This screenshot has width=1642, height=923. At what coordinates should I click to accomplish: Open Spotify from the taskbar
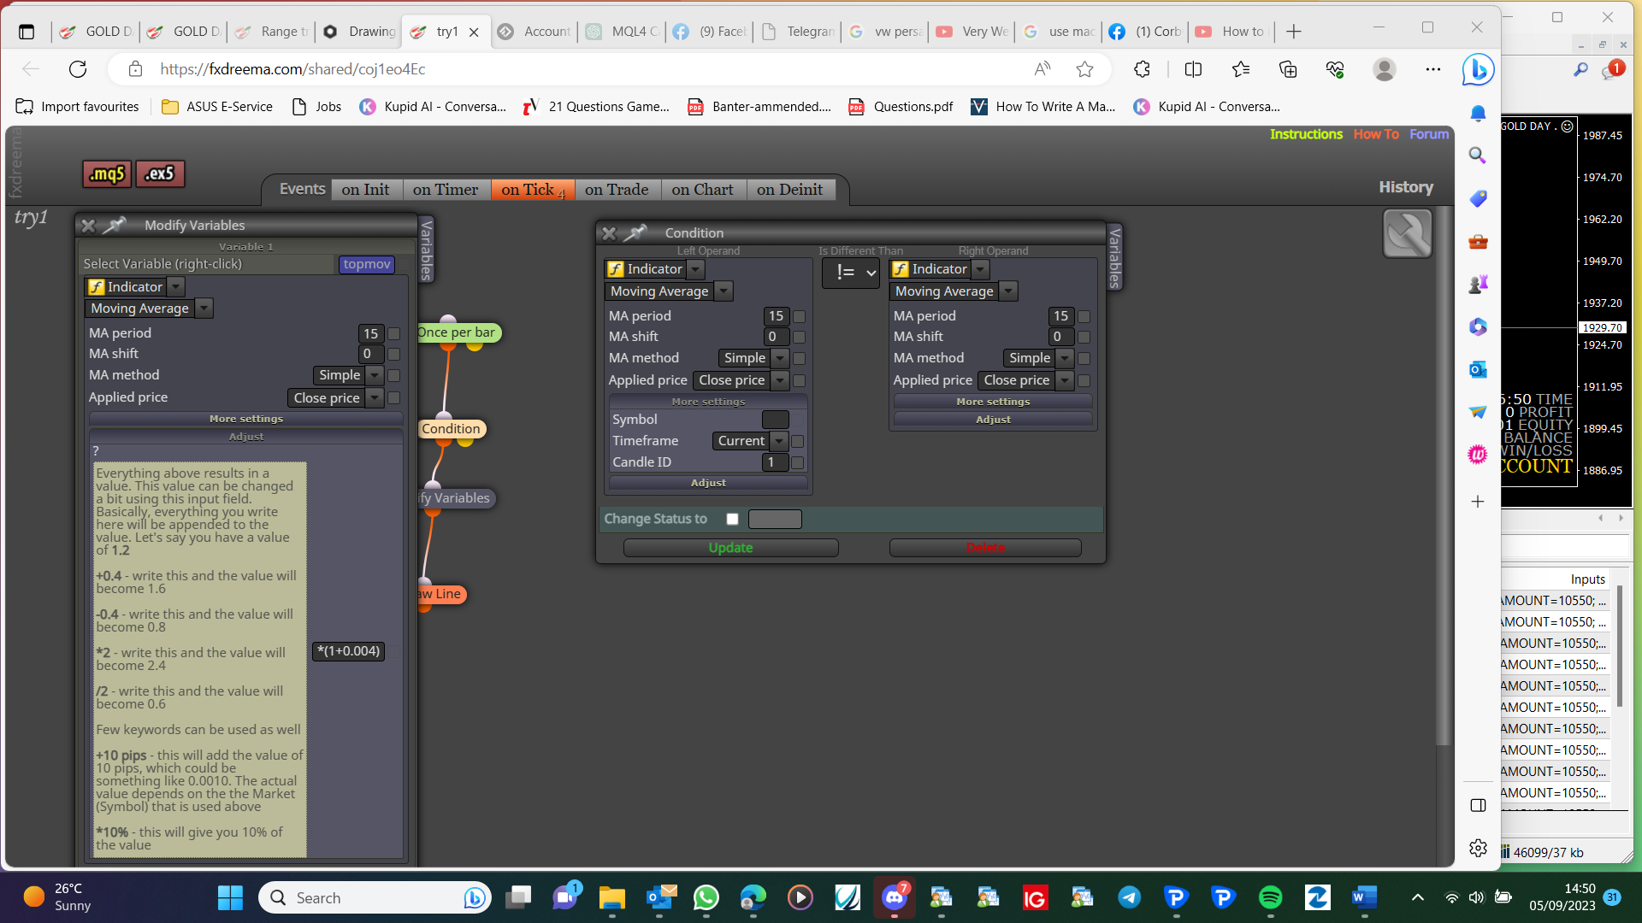[x=1270, y=897]
